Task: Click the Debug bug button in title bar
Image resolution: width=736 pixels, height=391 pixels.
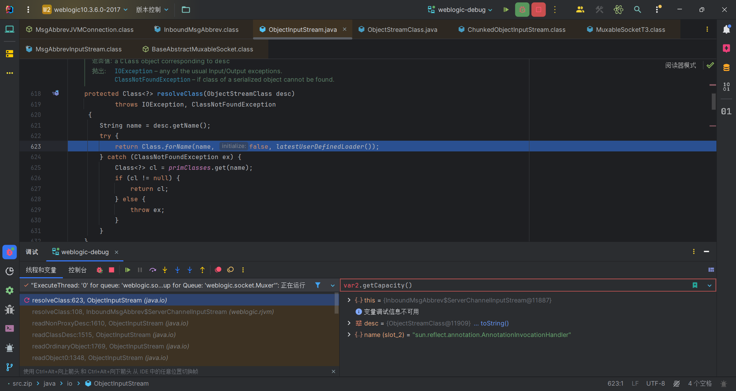Action: point(522,10)
